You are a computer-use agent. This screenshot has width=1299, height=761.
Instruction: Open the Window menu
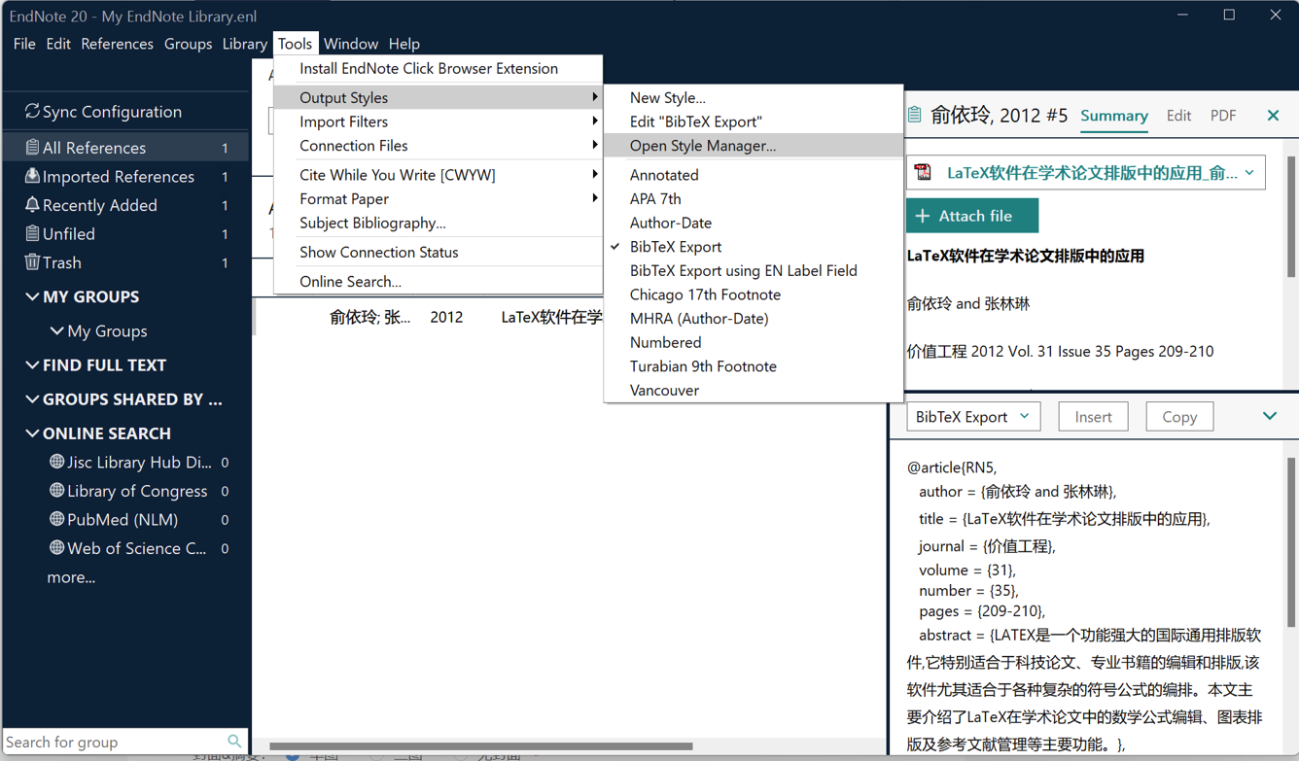pyautogui.click(x=350, y=44)
